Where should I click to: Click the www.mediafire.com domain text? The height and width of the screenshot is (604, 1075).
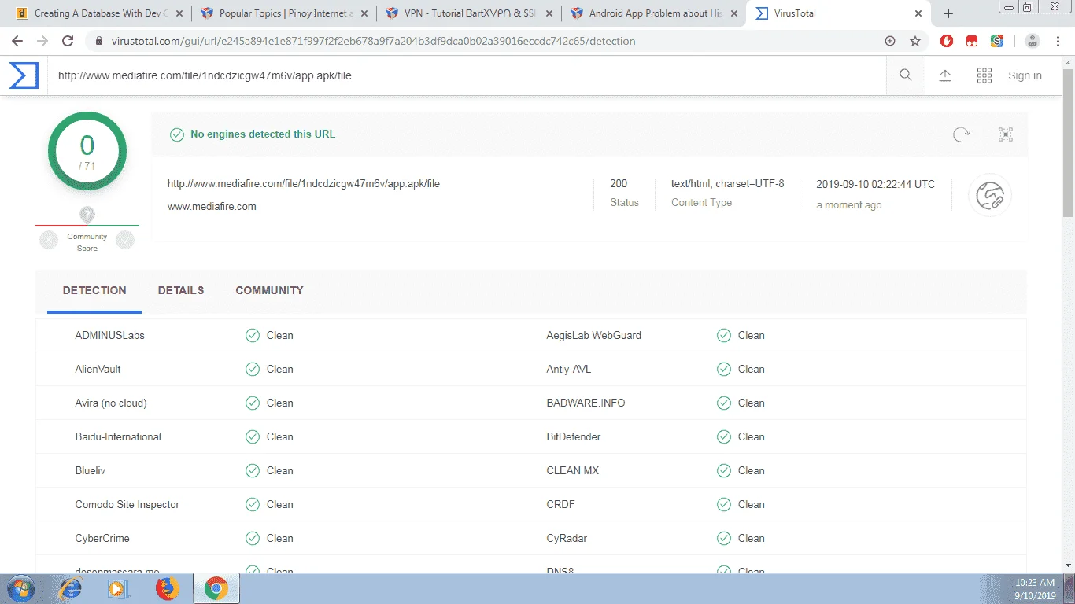(212, 207)
